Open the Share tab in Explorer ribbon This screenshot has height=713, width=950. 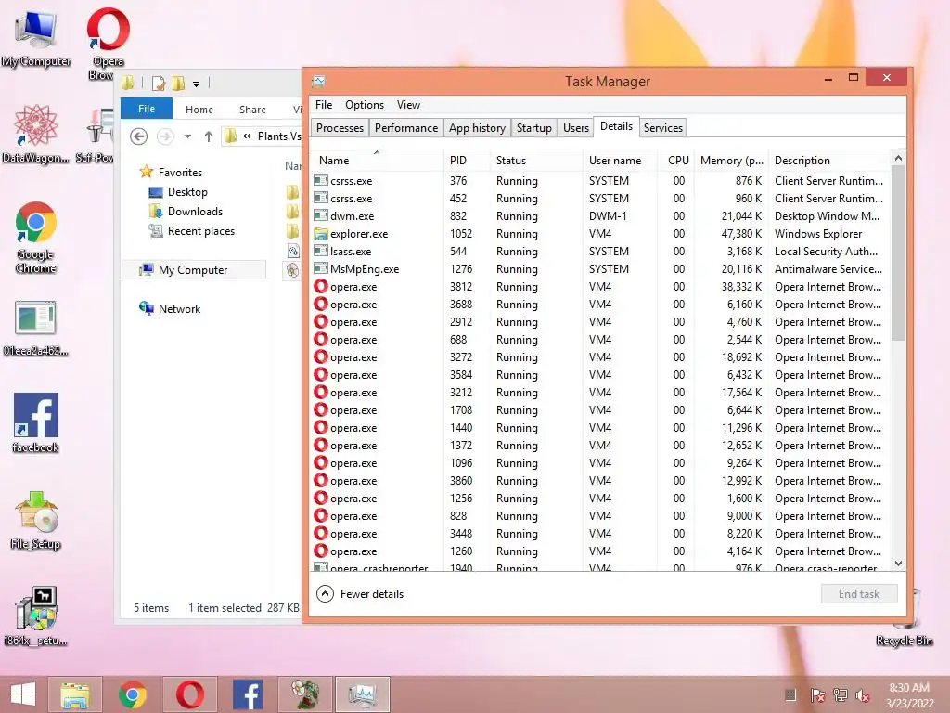coord(252,110)
